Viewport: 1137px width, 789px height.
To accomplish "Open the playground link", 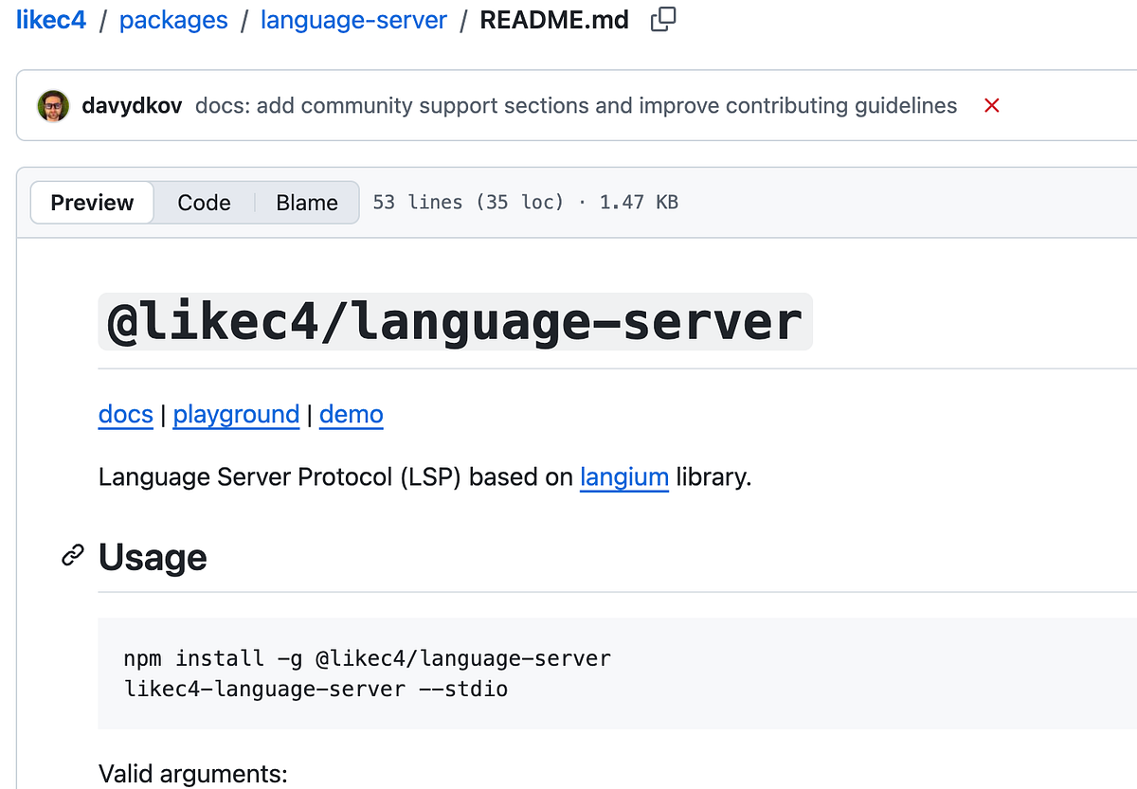I will pos(236,415).
